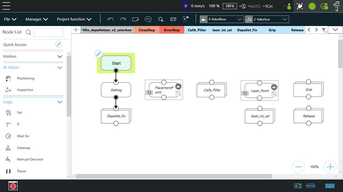Click the green status circle indicator
Viewport: 343px width, 192px height.
pos(312,6)
